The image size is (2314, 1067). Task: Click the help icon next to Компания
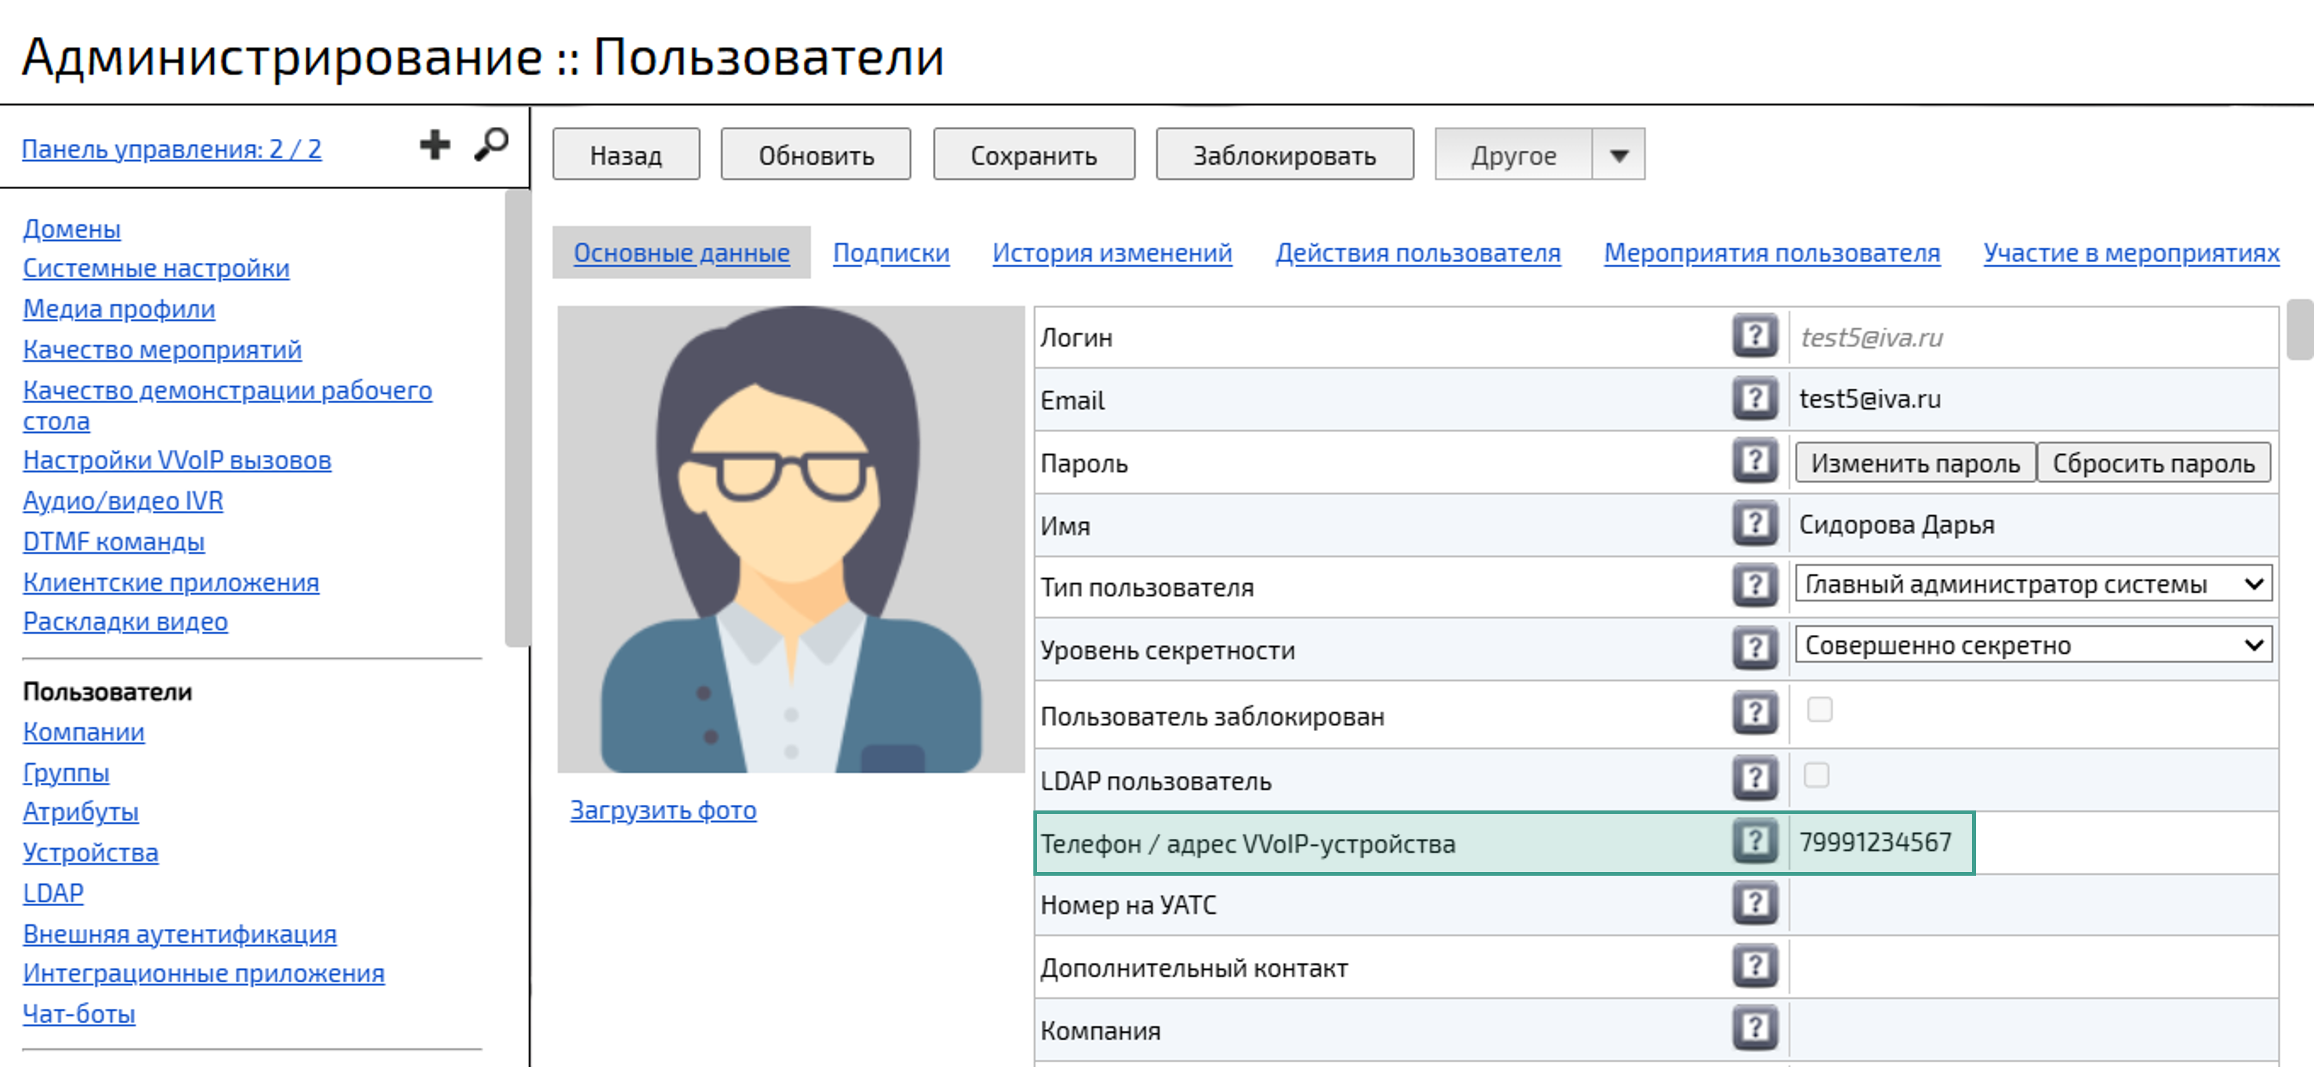click(x=1754, y=1030)
